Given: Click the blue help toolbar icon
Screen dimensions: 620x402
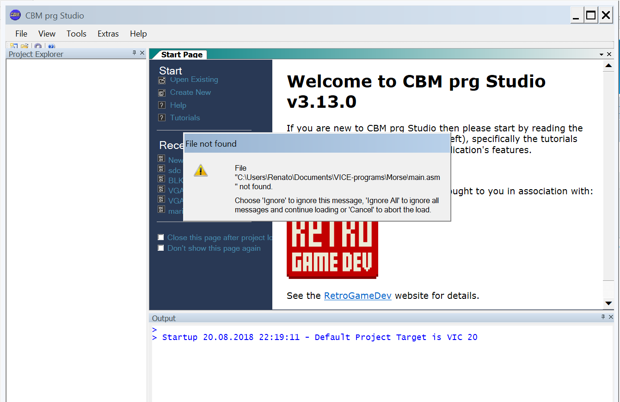Looking at the screenshot, I should click(51, 46).
